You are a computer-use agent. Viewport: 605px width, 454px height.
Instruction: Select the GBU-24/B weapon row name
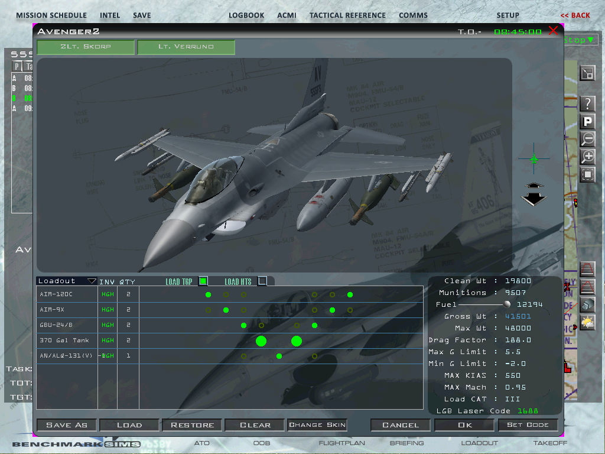56,325
